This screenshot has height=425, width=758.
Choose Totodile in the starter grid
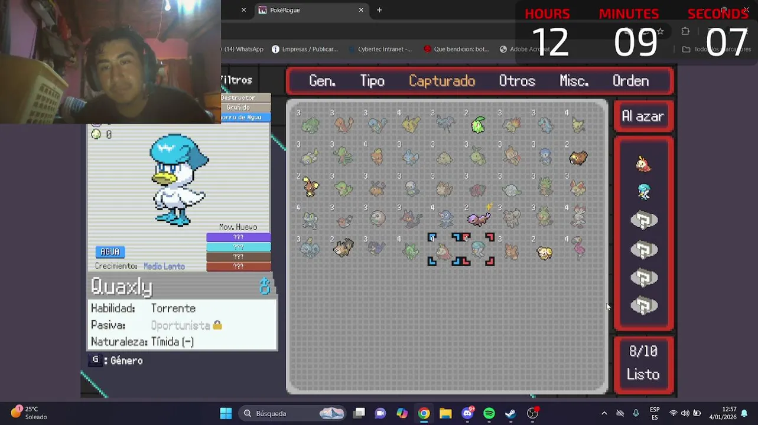[x=545, y=125]
